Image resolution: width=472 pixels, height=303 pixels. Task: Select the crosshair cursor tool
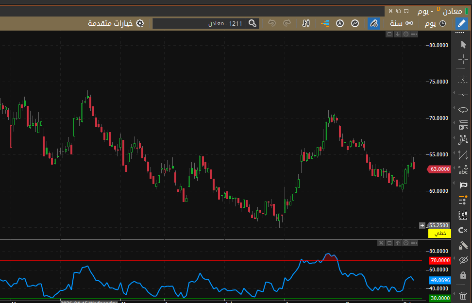[463, 59]
